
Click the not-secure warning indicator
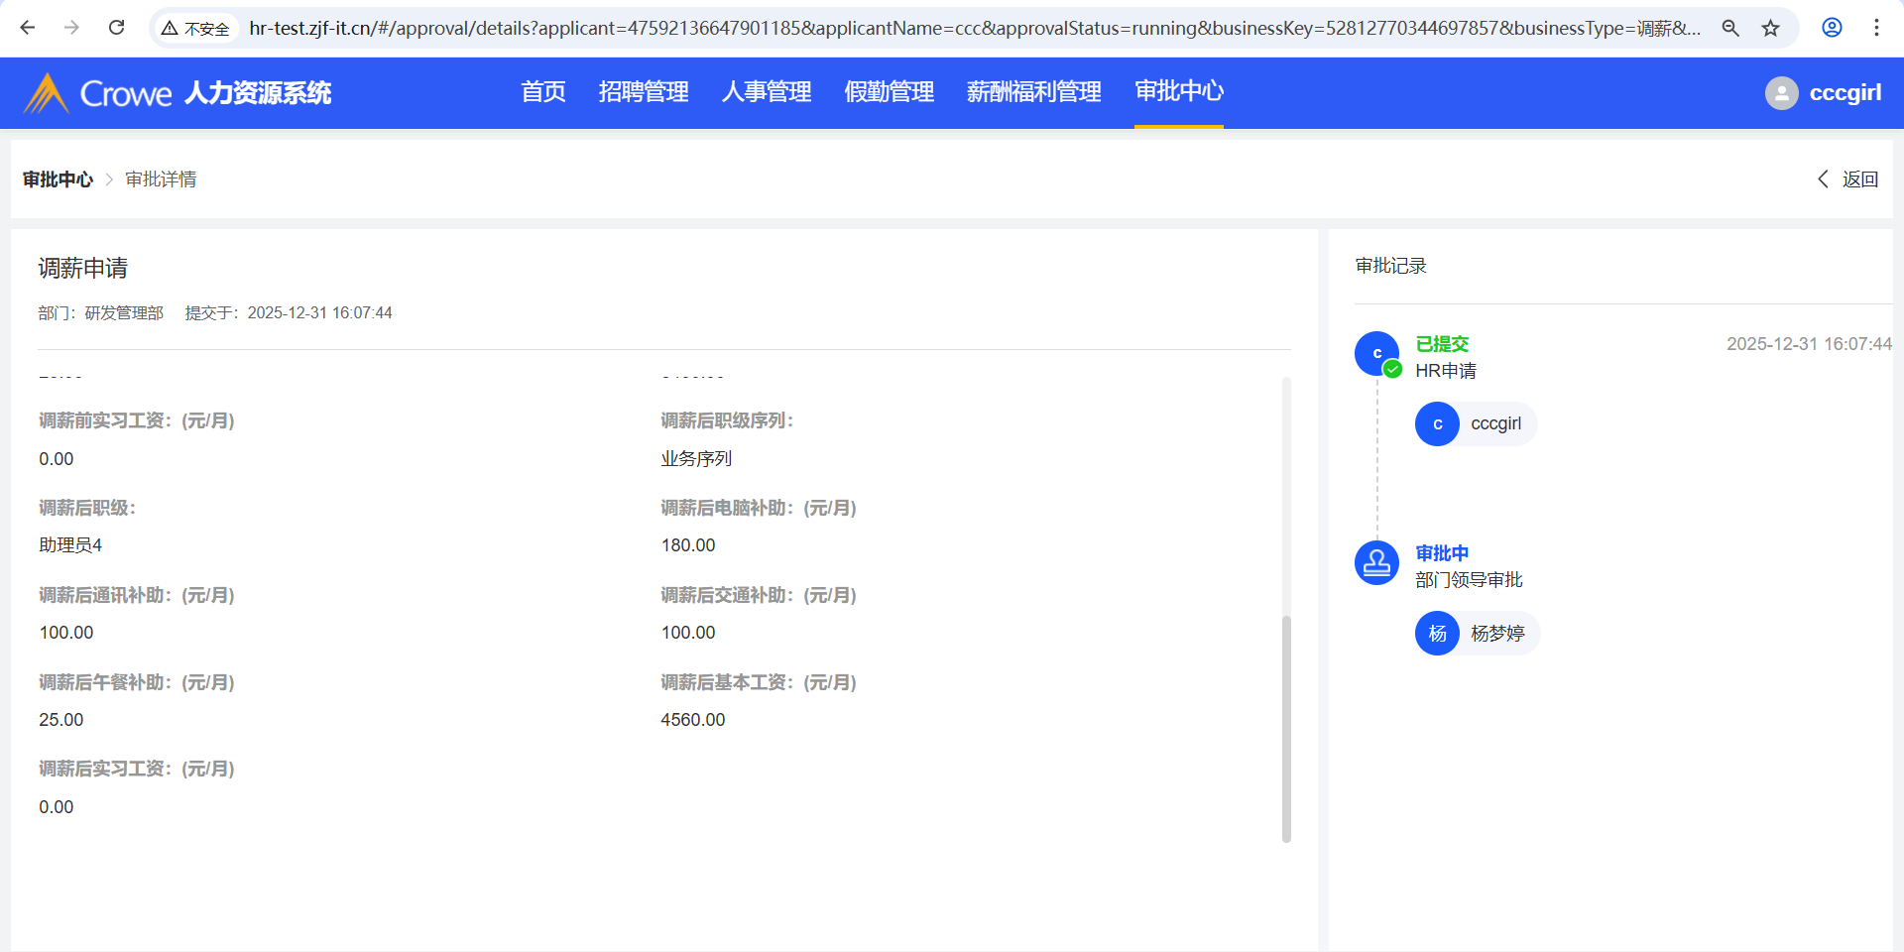pyautogui.click(x=196, y=29)
